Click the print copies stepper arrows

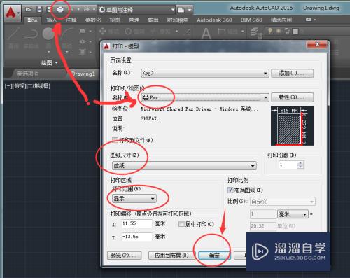[300, 165]
